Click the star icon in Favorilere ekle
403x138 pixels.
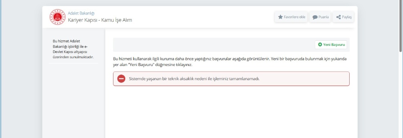point(280,17)
